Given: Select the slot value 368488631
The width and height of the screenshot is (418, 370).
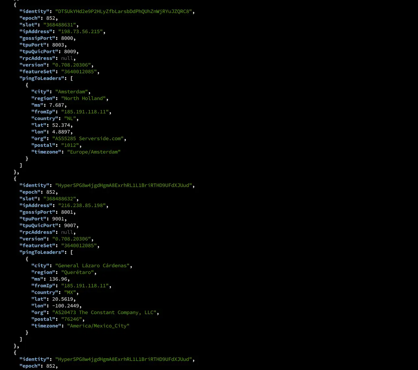Looking at the screenshot, I should click(x=60, y=24).
